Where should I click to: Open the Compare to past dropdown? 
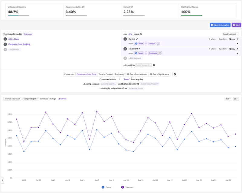point(31,99)
